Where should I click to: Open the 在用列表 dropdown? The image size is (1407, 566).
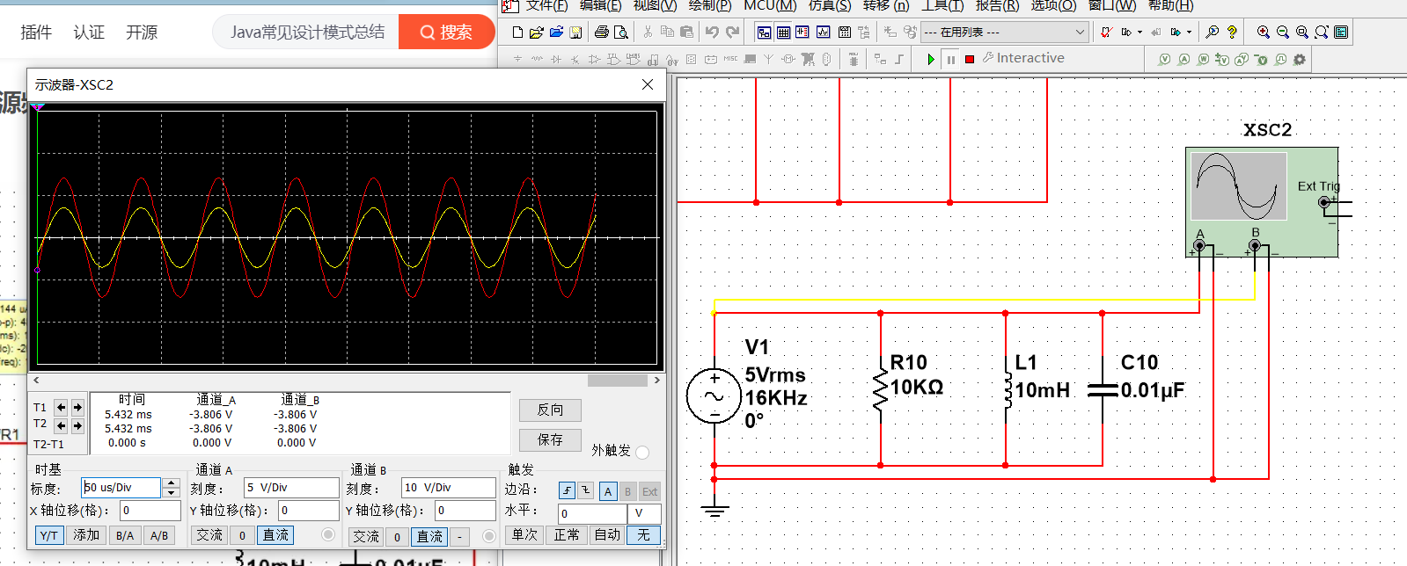(1005, 33)
